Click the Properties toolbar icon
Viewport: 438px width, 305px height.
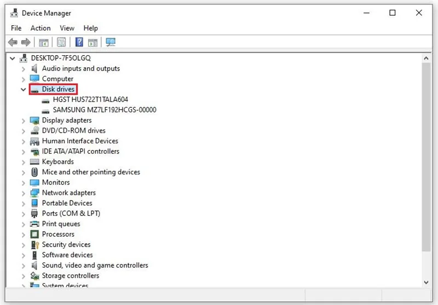point(61,43)
